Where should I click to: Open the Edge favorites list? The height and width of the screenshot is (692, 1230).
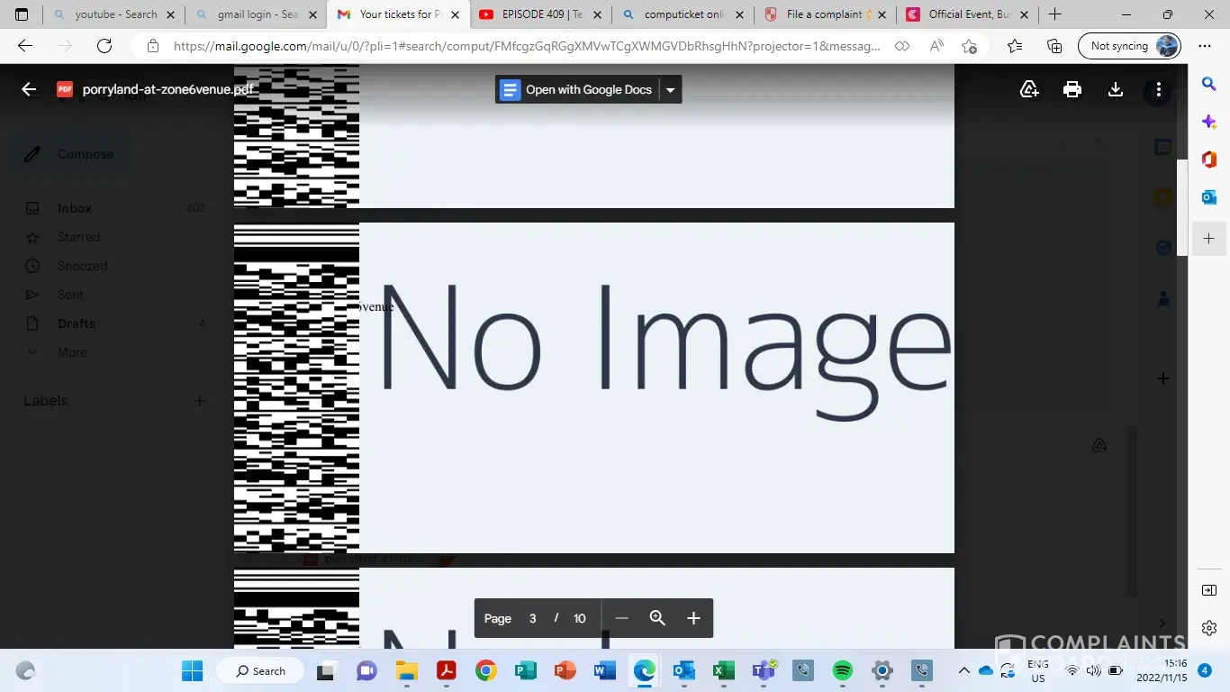pos(1015,46)
